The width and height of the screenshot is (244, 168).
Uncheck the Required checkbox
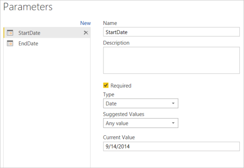(106, 85)
